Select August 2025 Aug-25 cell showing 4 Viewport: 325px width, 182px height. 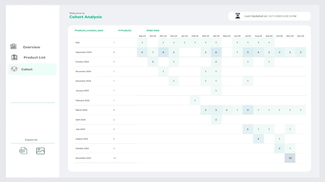click(x=258, y=139)
